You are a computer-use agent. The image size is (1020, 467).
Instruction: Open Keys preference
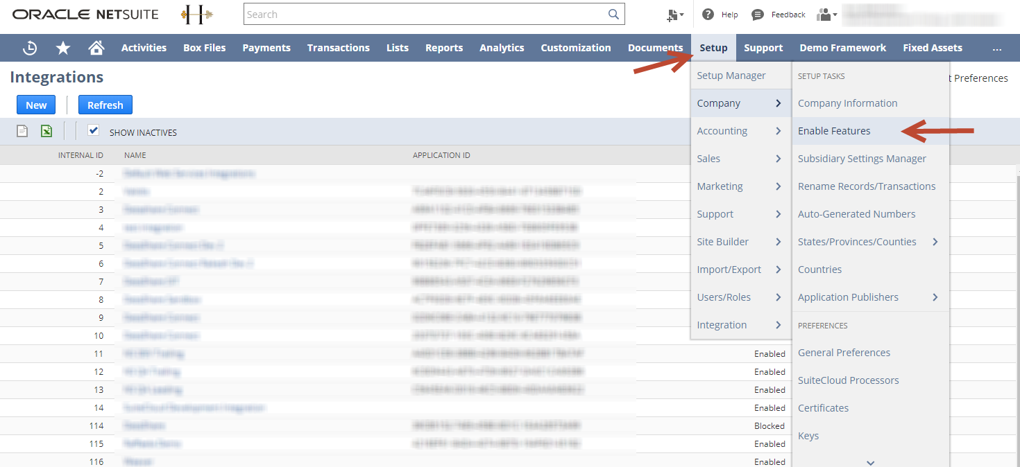[808, 436]
